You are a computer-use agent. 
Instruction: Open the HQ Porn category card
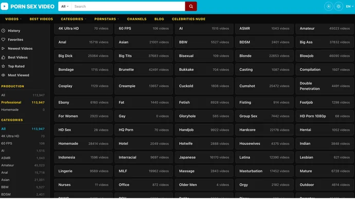click(144, 130)
